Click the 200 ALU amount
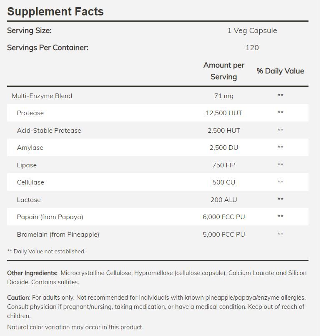This screenshot has height=336, width=321. 223,200
